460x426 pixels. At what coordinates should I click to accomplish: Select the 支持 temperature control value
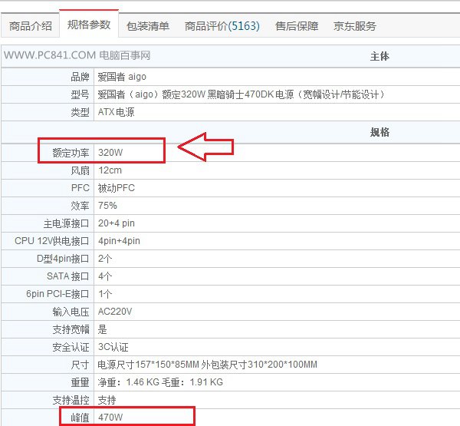pyautogui.click(x=107, y=400)
